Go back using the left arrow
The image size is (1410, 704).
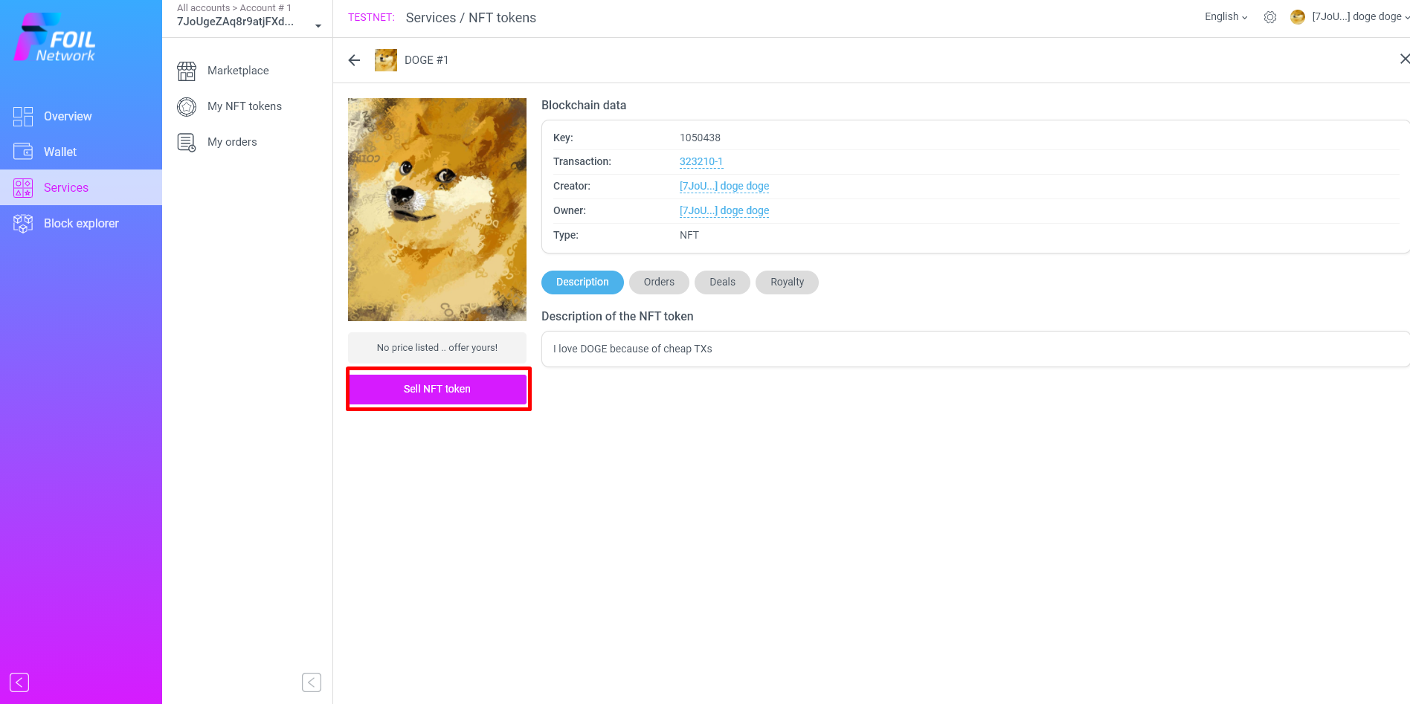[354, 60]
